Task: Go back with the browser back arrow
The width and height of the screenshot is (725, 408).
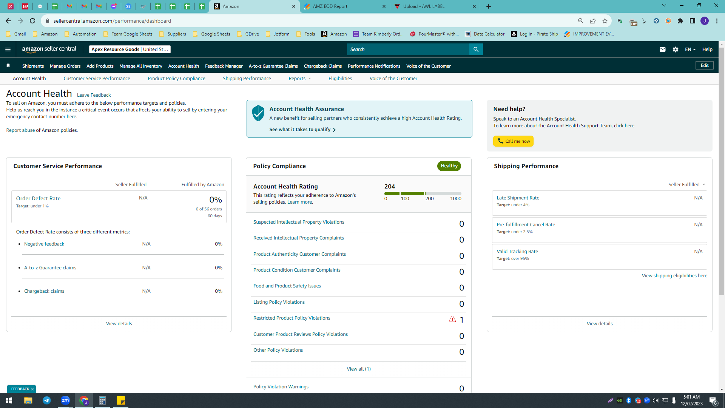Action: point(8,21)
